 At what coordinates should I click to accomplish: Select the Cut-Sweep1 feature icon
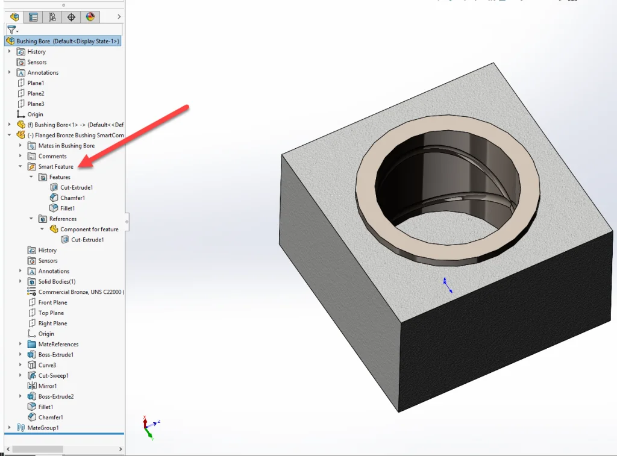32,376
